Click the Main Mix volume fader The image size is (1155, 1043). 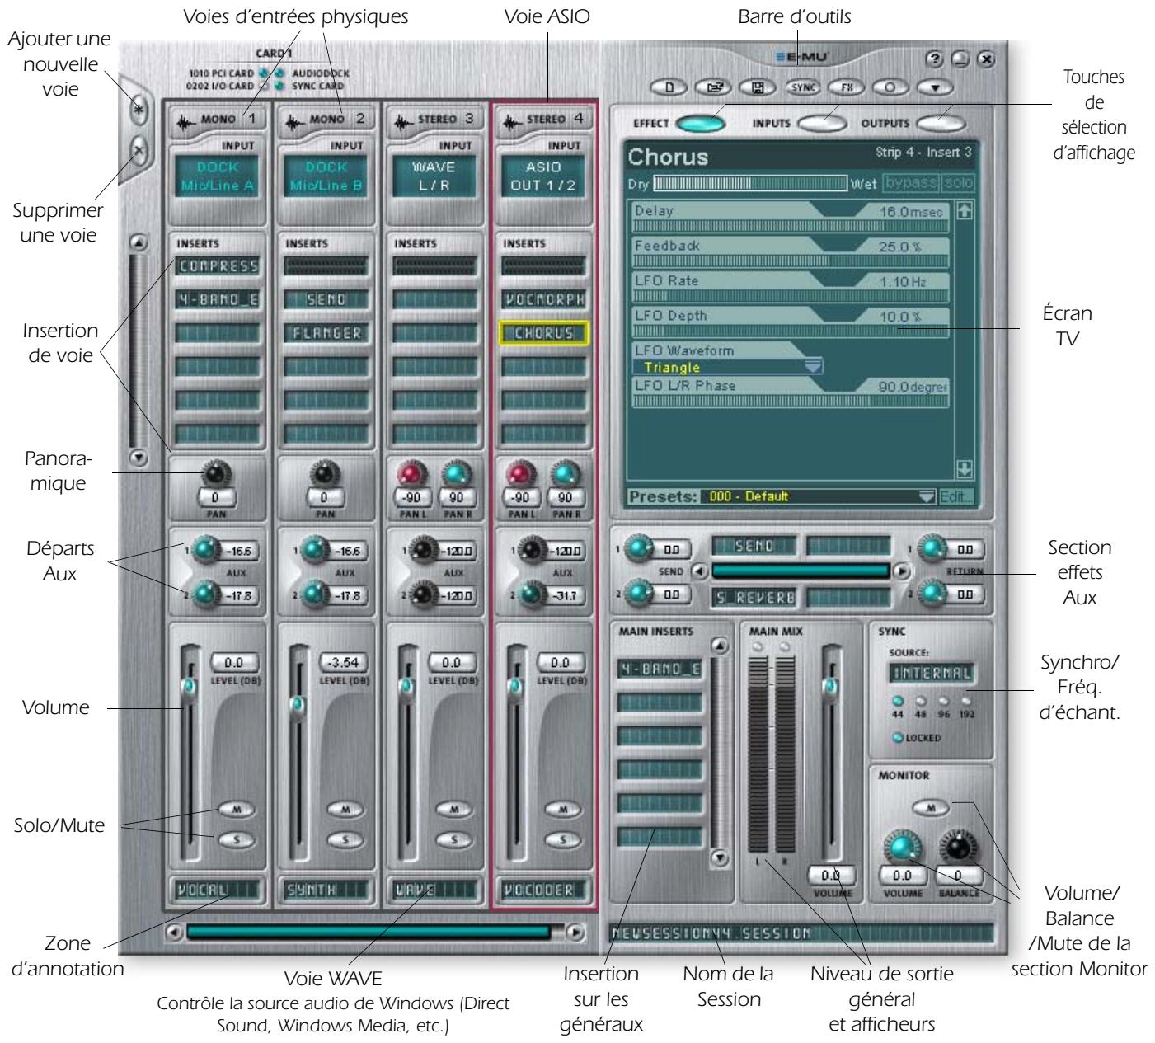click(830, 685)
